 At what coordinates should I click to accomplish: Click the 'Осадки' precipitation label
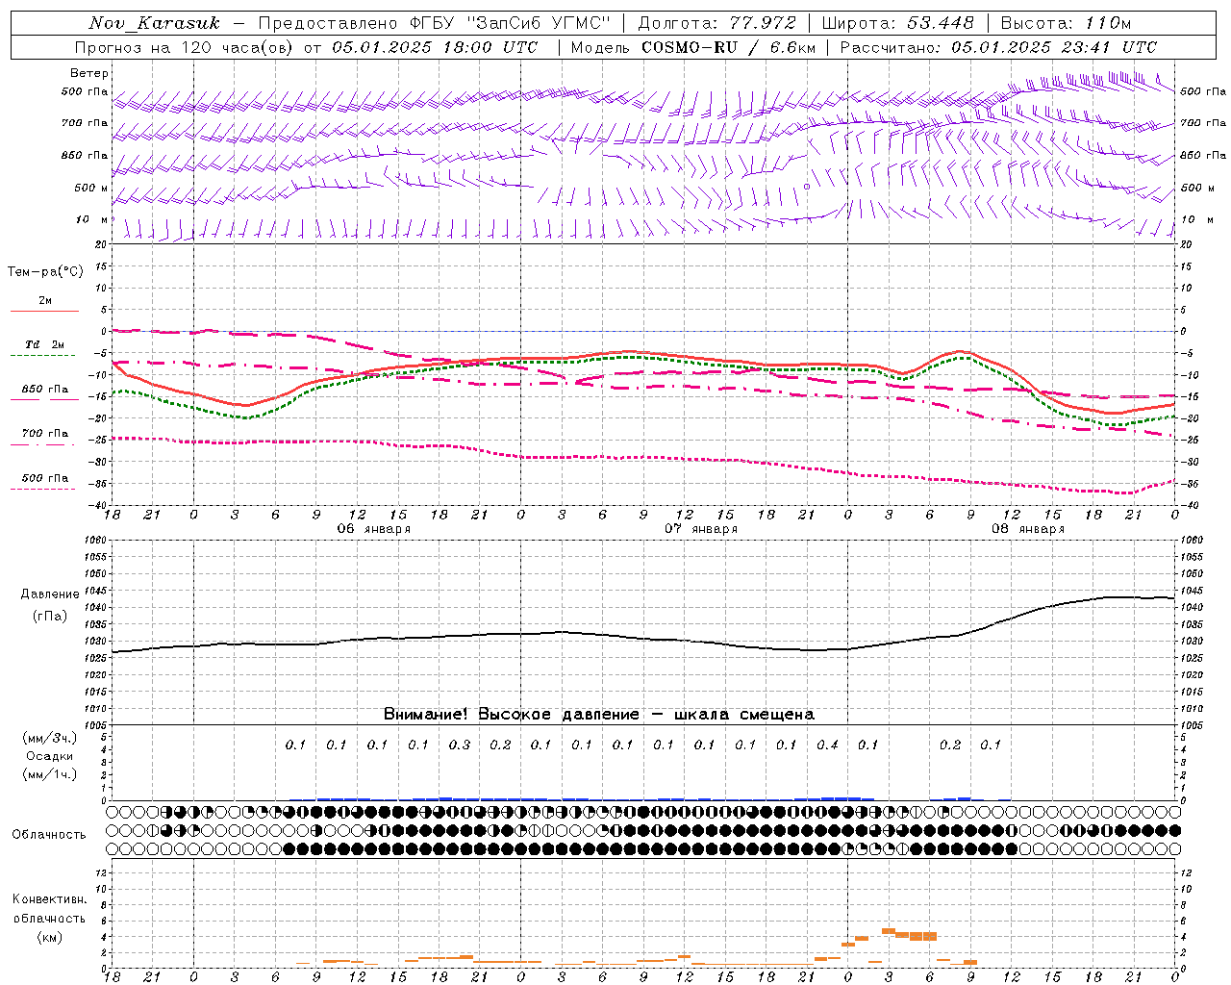(x=50, y=756)
